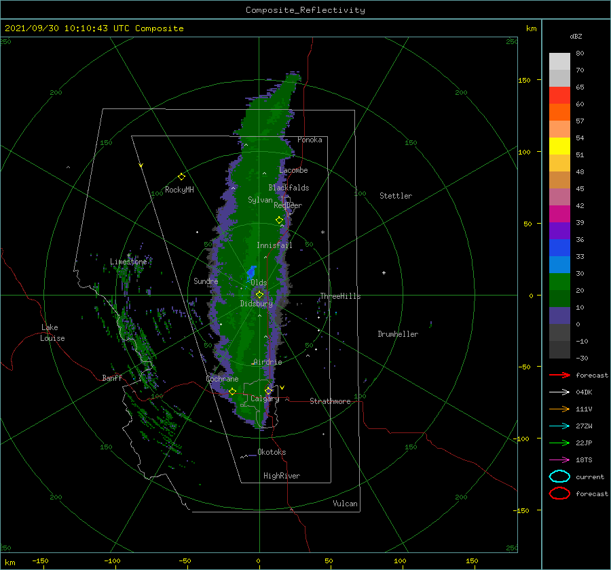Click the Drumheller town label
Image resolution: width=611 pixels, height=570 pixels.
(398, 334)
